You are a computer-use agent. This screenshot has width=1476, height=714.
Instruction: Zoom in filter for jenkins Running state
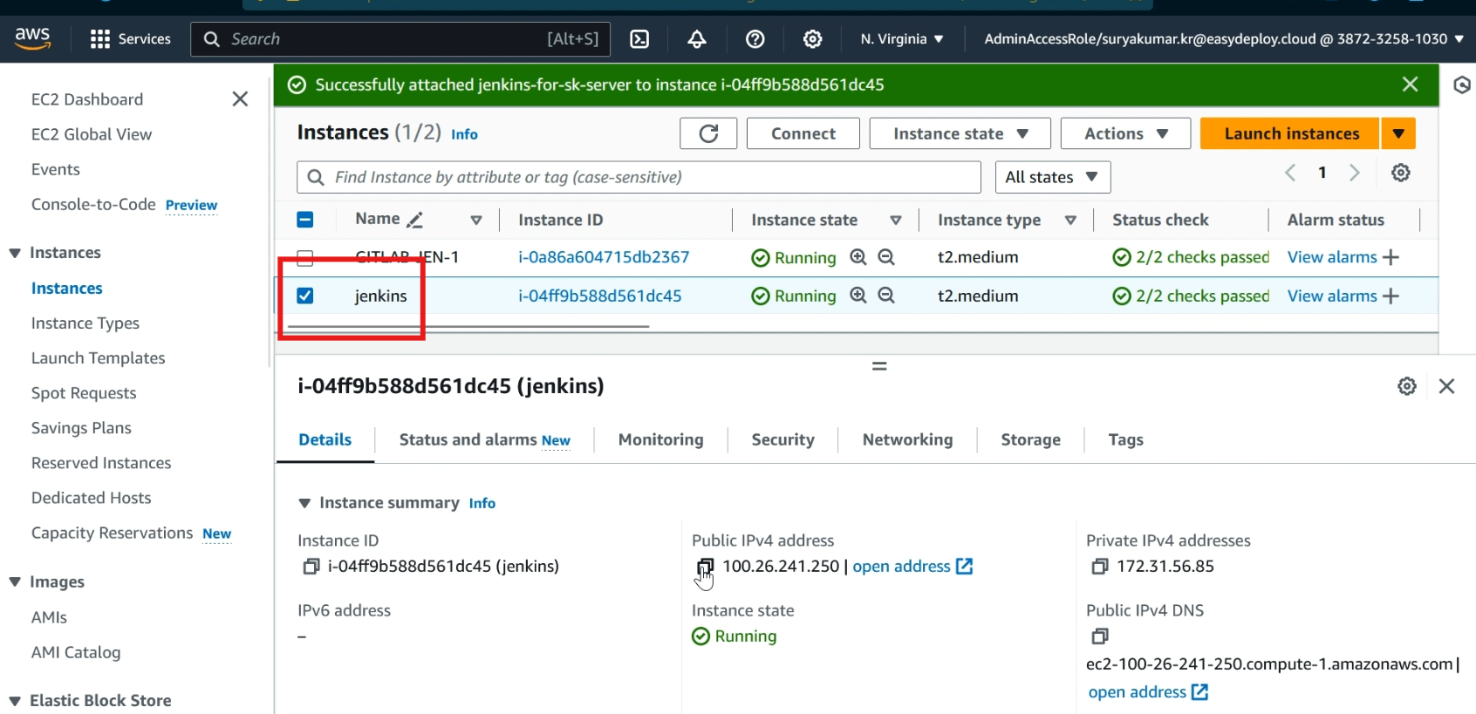point(858,296)
